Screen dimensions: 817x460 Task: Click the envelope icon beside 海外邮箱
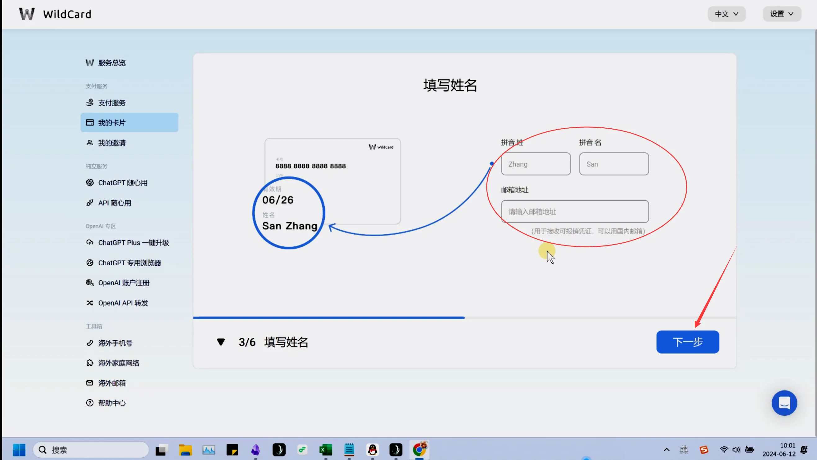(x=90, y=383)
